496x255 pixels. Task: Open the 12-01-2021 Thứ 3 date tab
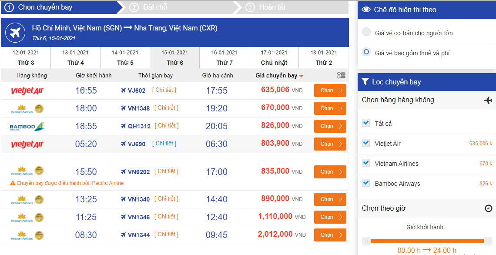26,57
